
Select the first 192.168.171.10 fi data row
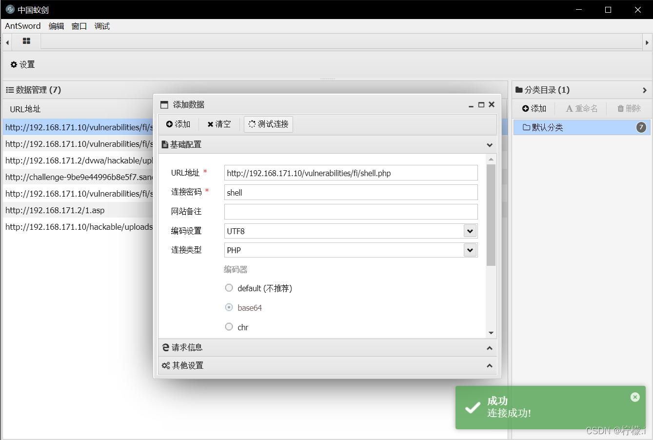(x=79, y=127)
